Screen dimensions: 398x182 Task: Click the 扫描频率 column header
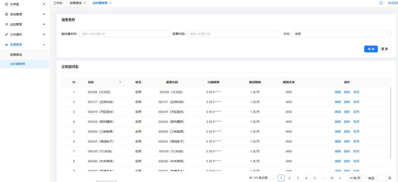point(213,82)
